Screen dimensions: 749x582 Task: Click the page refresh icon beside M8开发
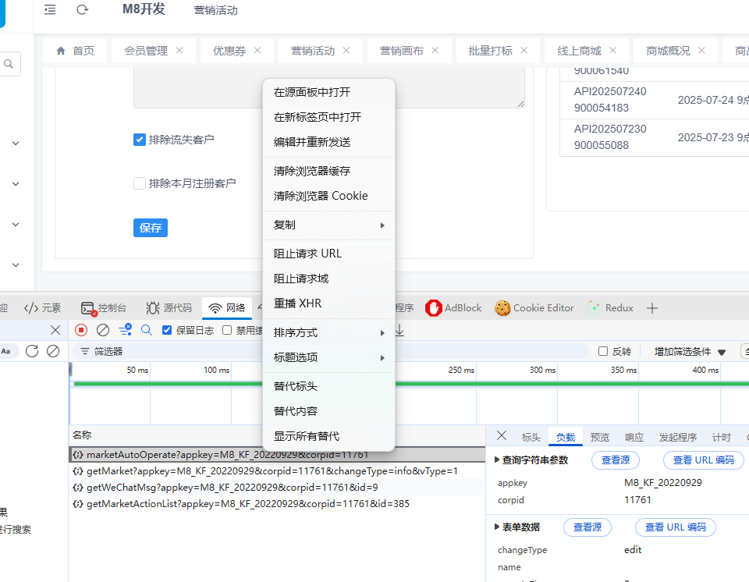pyautogui.click(x=82, y=9)
